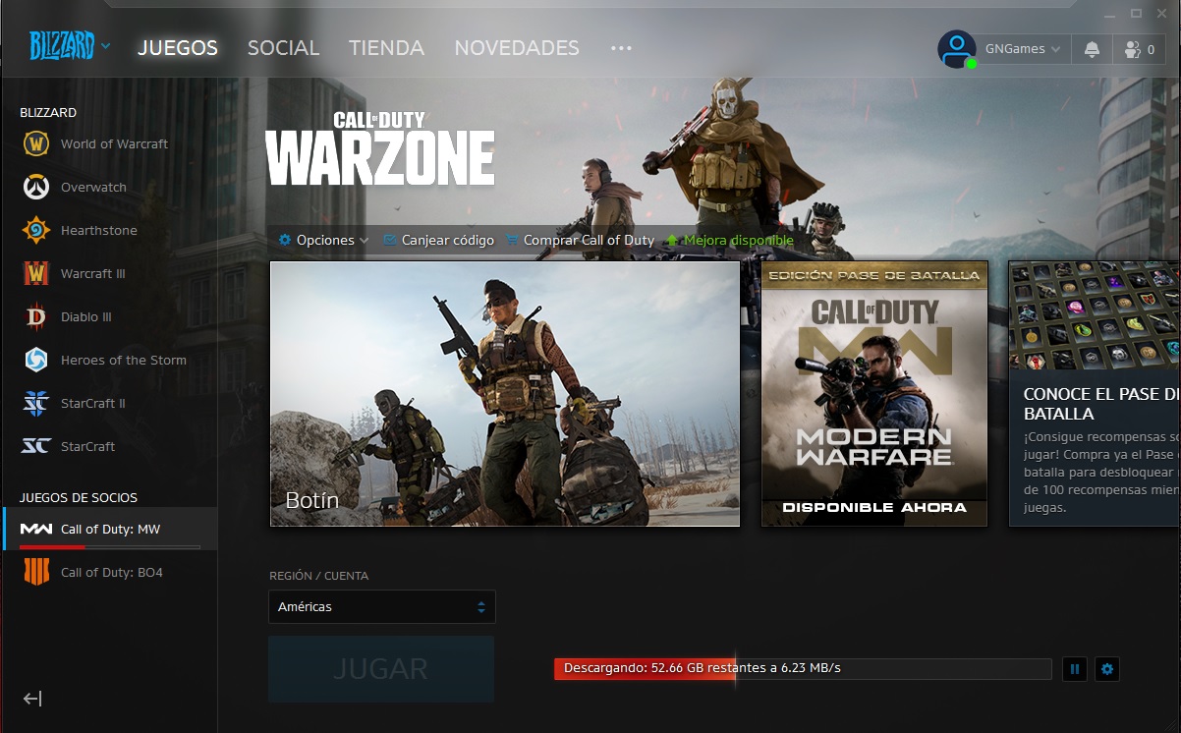Minimize the Battle.net window

1109,14
